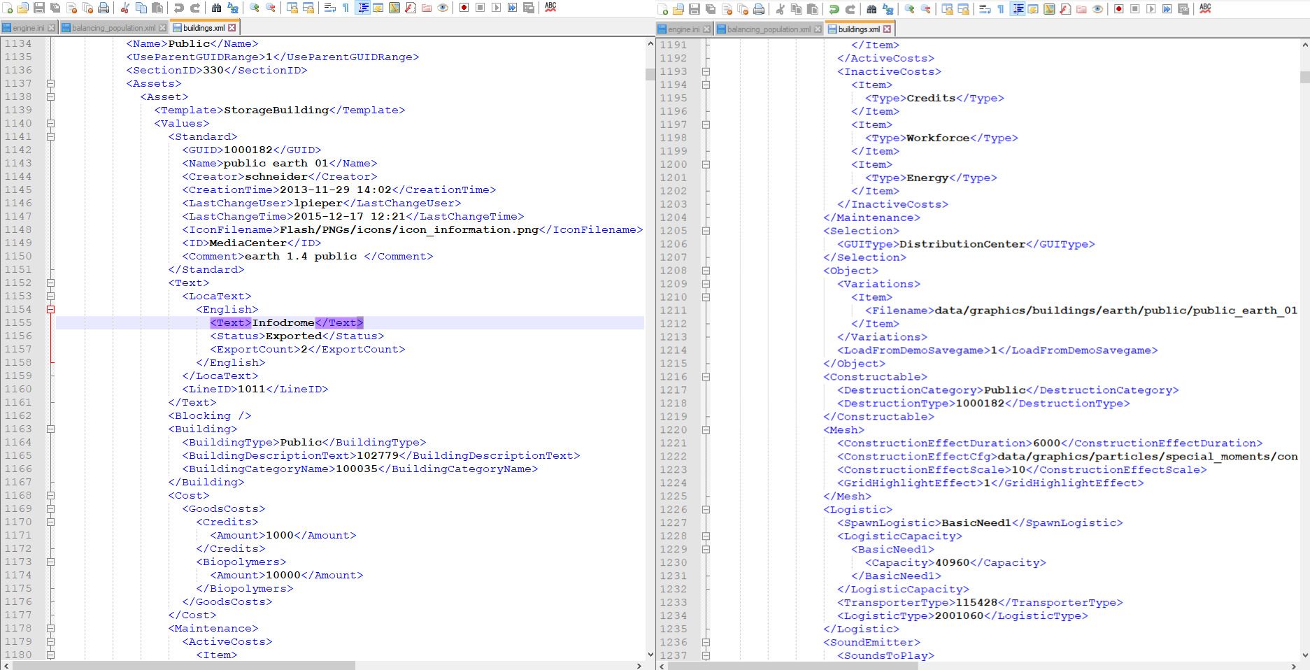The height and width of the screenshot is (670, 1310).
Task: Click Zoom In icon in right window
Action: coord(909,9)
